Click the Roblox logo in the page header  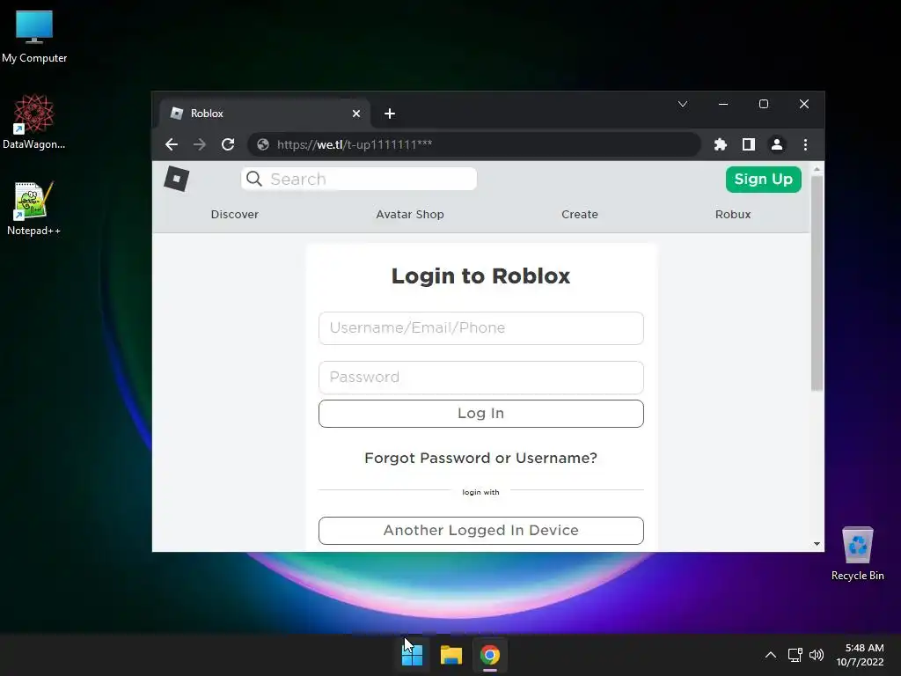176,179
